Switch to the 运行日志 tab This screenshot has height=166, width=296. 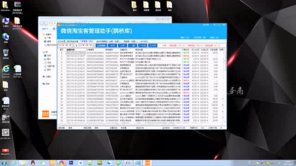coord(144,41)
